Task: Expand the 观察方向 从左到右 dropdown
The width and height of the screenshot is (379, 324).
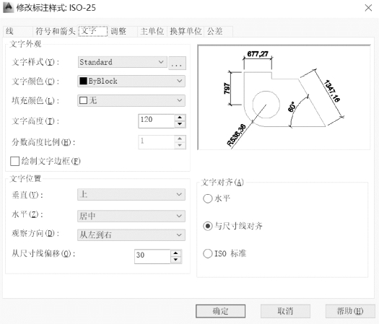Action: [x=131, y=235]
